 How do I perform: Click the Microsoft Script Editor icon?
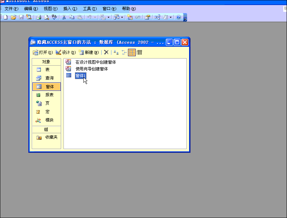(x=138, y=17)
